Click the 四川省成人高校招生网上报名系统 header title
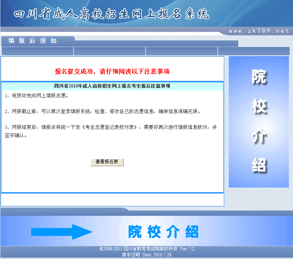The image size is (293, 259). coord(111,14)
